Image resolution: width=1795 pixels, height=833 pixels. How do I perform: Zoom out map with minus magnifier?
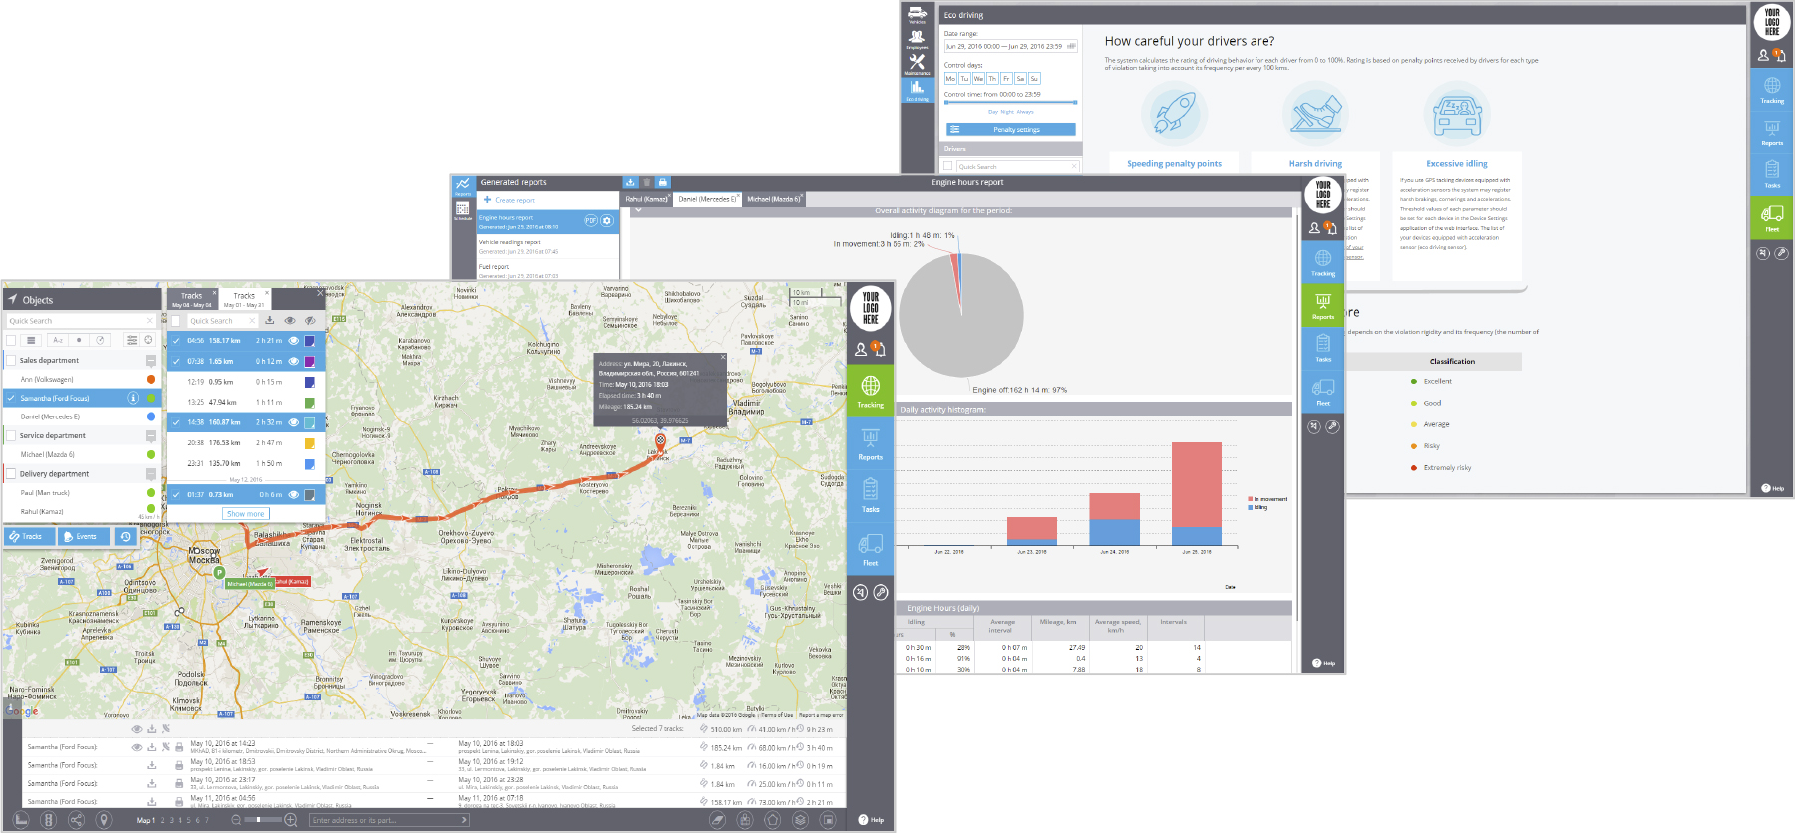pos(236,820)
